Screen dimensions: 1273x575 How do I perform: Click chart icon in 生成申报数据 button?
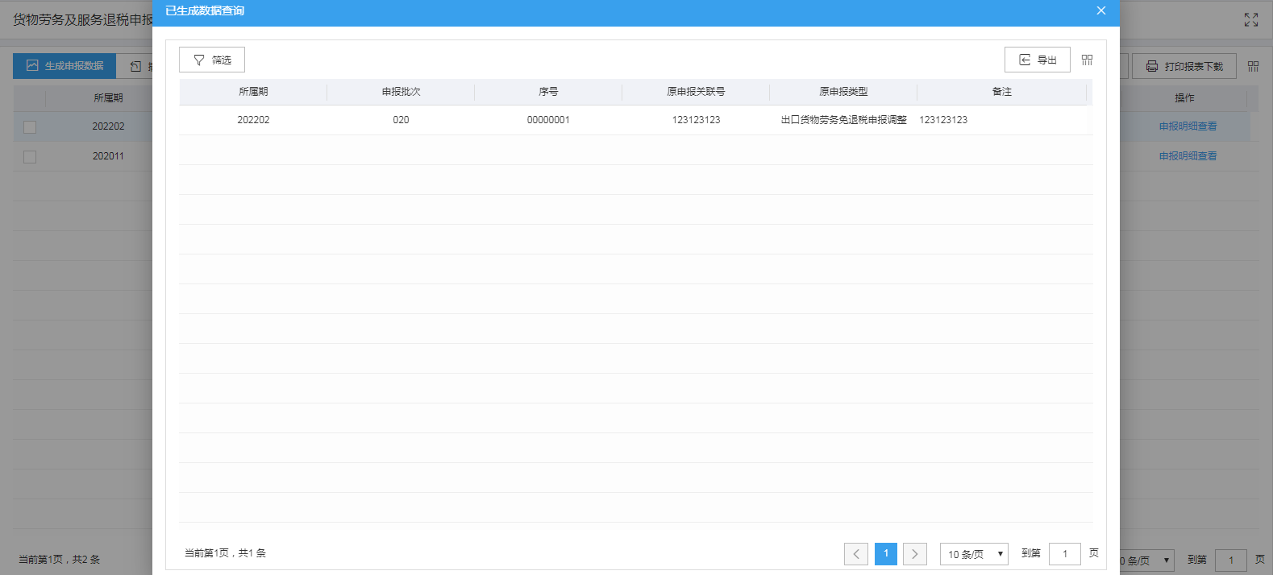pyautogui.click(x=32, y=65)
